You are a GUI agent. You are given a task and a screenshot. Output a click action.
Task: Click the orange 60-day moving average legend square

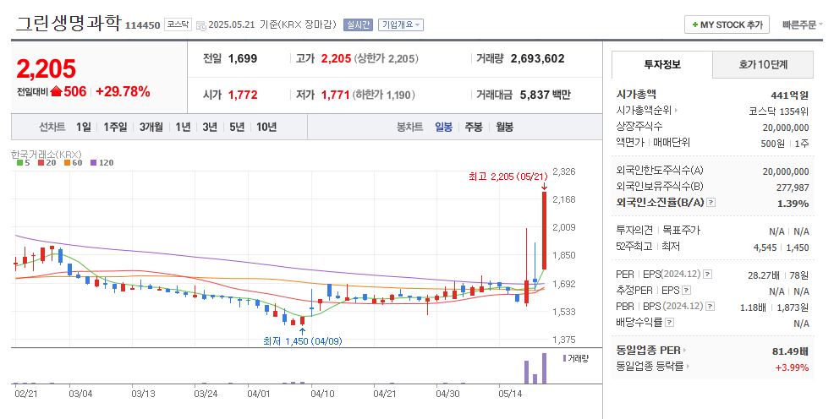(x=67, y=163)
